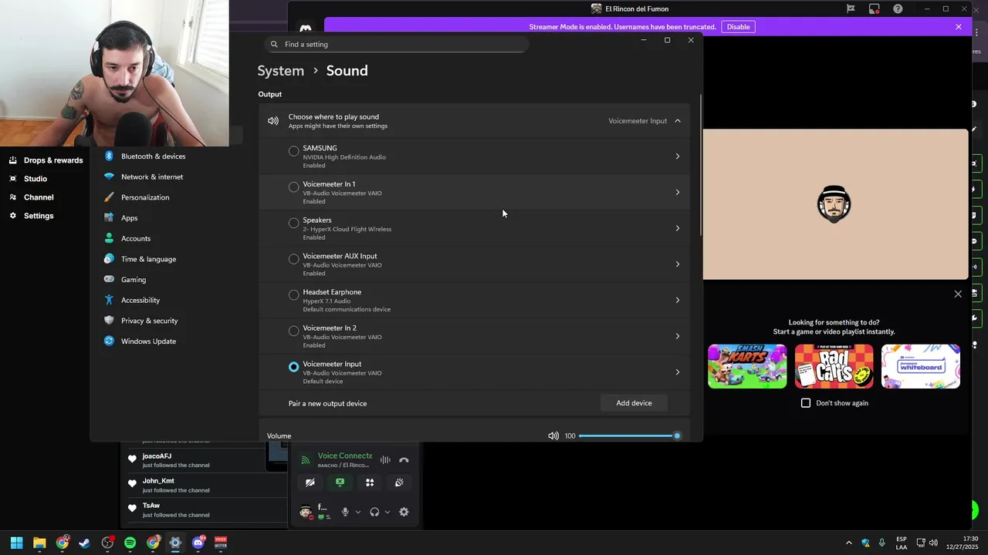Mute output via volume speaker icon
The image size is (988, 555).
point(553,436)
